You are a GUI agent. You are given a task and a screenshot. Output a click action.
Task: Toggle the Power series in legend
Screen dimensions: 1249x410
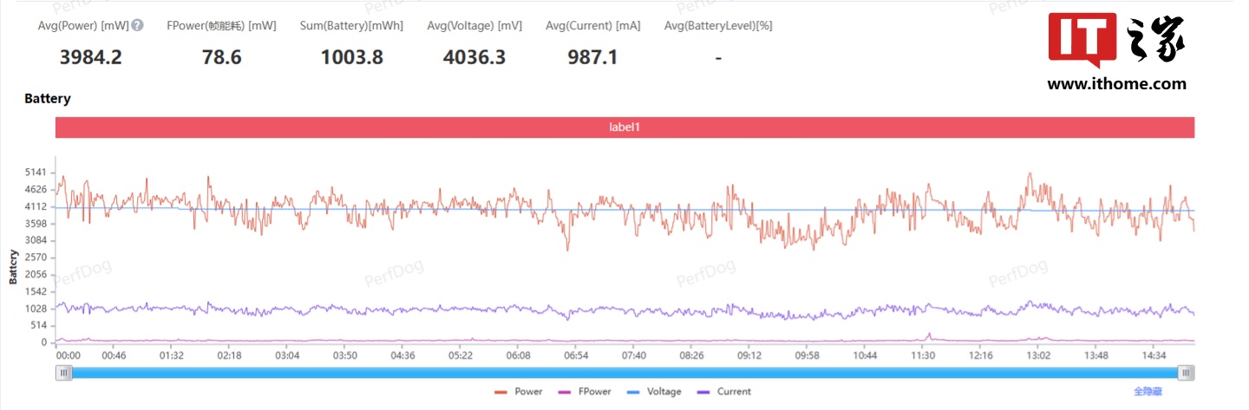[519, 392]
